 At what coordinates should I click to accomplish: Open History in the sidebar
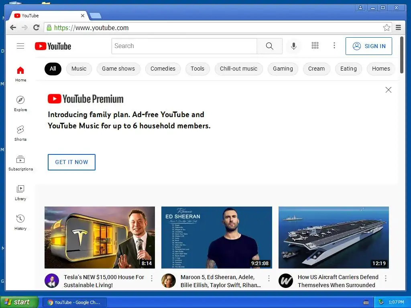click(x=20, y=222)
